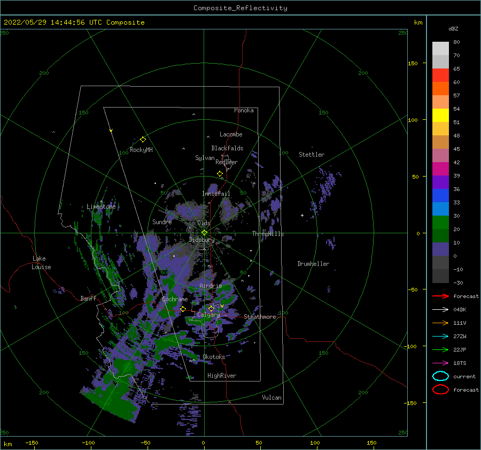Click the Okotoks town label

click(x=214, y=357)
